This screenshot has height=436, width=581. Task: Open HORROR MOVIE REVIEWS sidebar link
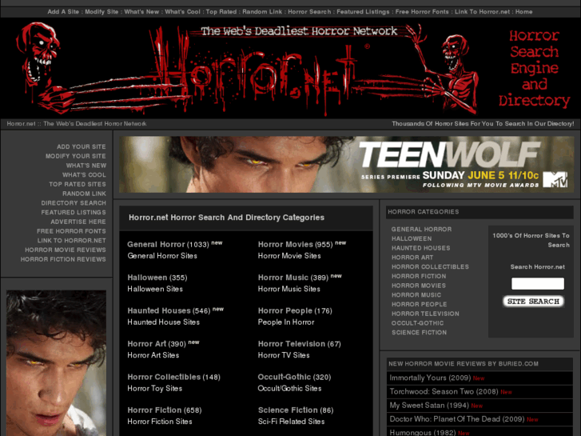[66, 250]
